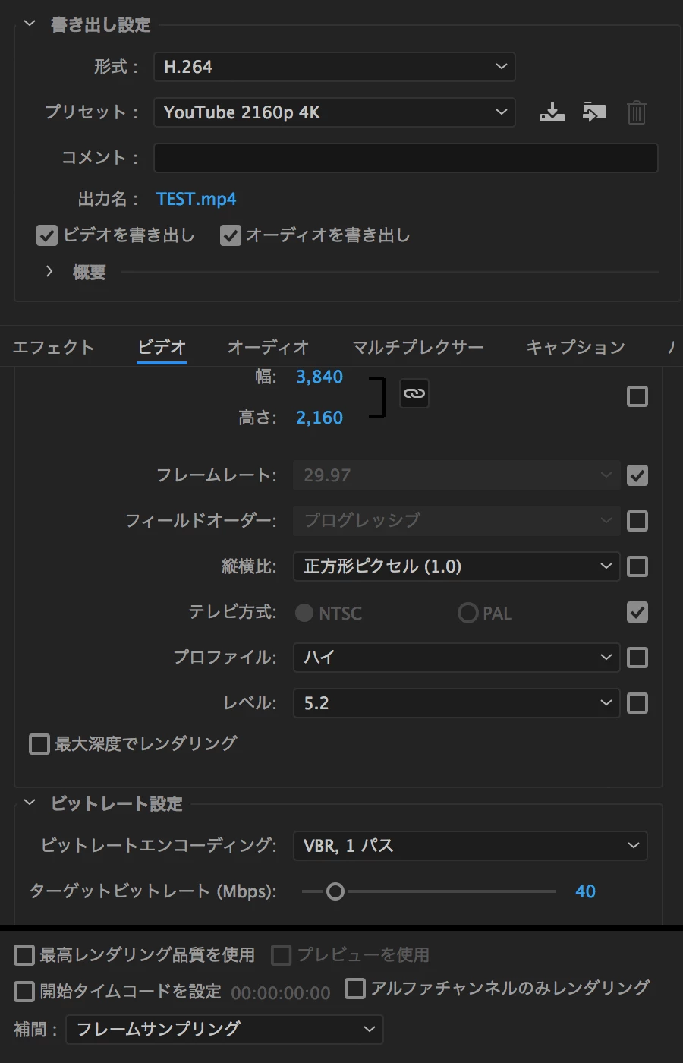Select the PAL radio button
Image resolution: width=683 pixels, height=1063 pixels.
click(468, 613)
